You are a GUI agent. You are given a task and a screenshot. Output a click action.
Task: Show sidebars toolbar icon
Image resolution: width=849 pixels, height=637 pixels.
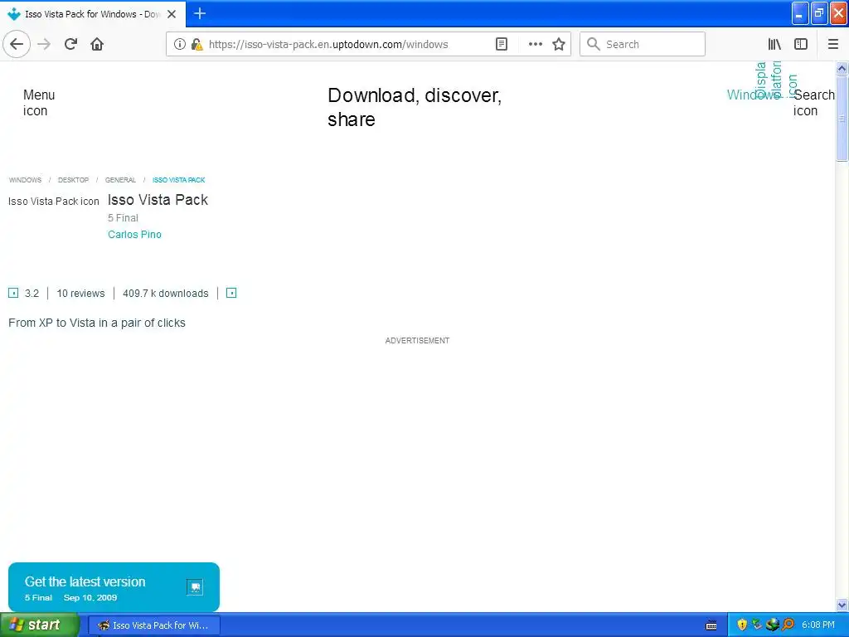tap(801, 44)
